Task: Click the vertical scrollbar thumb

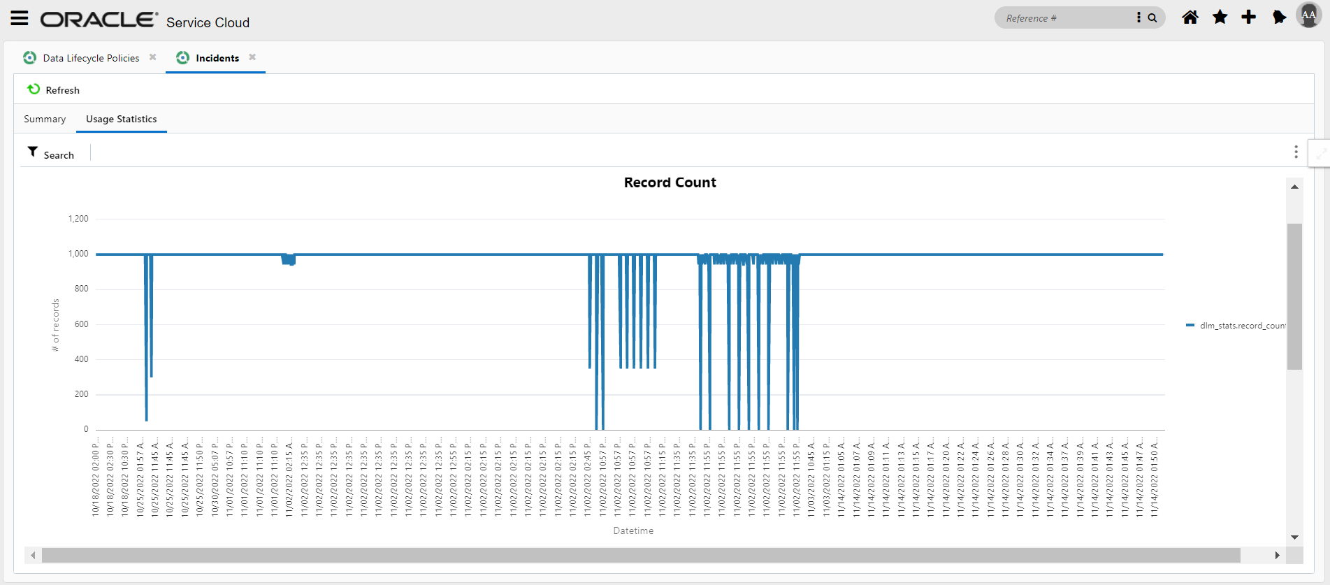Action: coord(1294,296)
